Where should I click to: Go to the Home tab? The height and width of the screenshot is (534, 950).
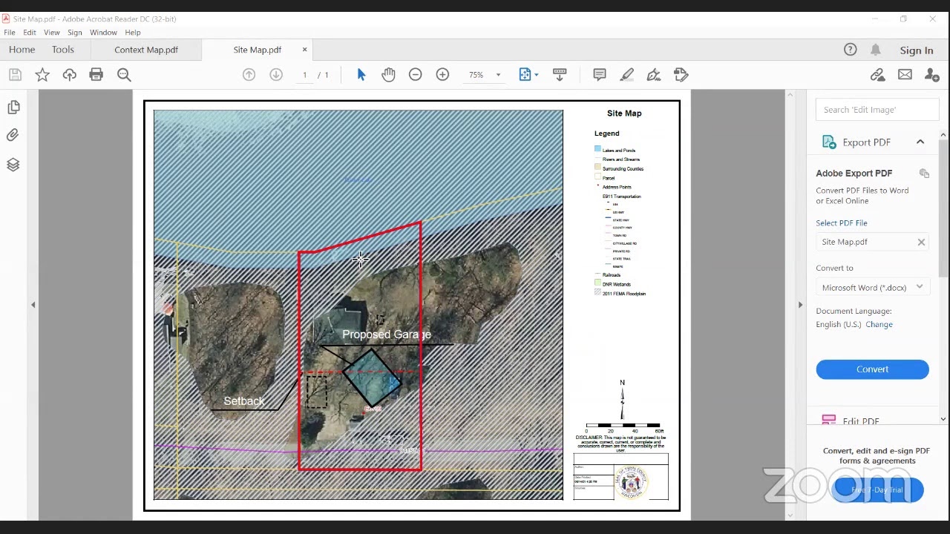(x=22, y=50)
